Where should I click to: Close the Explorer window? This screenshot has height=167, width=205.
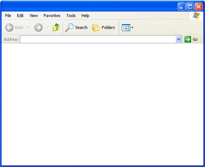tap(199, 6)
